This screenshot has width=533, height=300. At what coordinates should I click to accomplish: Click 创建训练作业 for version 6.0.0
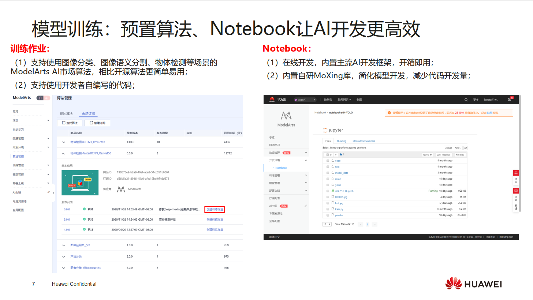tap(215, 209)
